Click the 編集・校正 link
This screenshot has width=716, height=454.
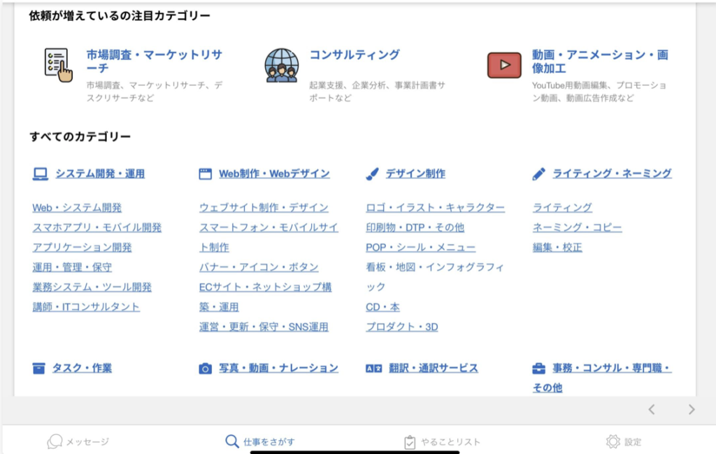pyautogui.click(x=557, y=247)
